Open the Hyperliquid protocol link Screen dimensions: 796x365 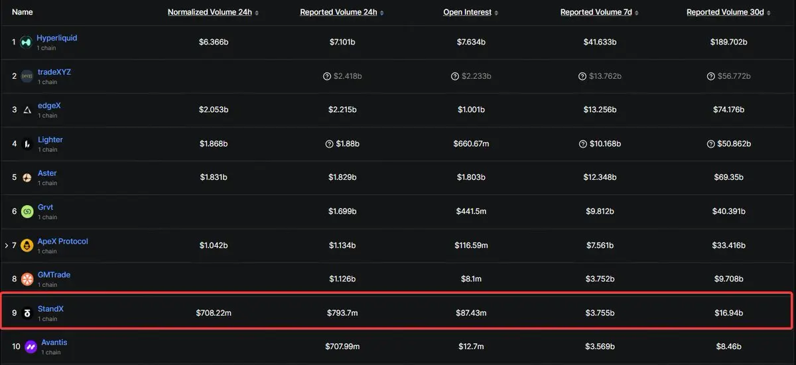pyautogui.click(x=57, y=38)
